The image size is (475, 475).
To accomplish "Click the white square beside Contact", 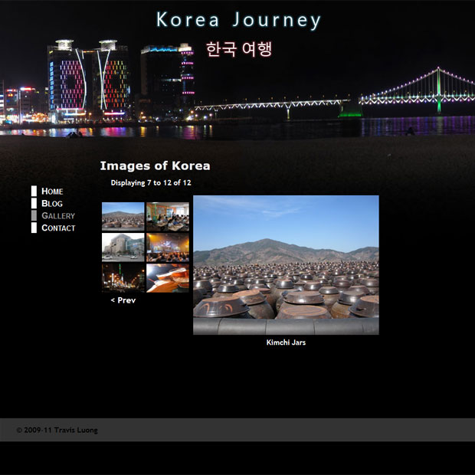I will point(34,228).
